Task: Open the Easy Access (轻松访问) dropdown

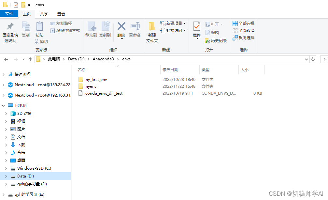Action: click(184, 31)
